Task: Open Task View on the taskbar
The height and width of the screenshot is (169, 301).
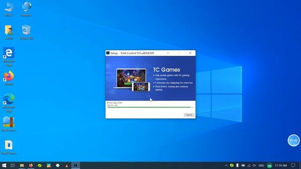Action: [x=13, y=165]
